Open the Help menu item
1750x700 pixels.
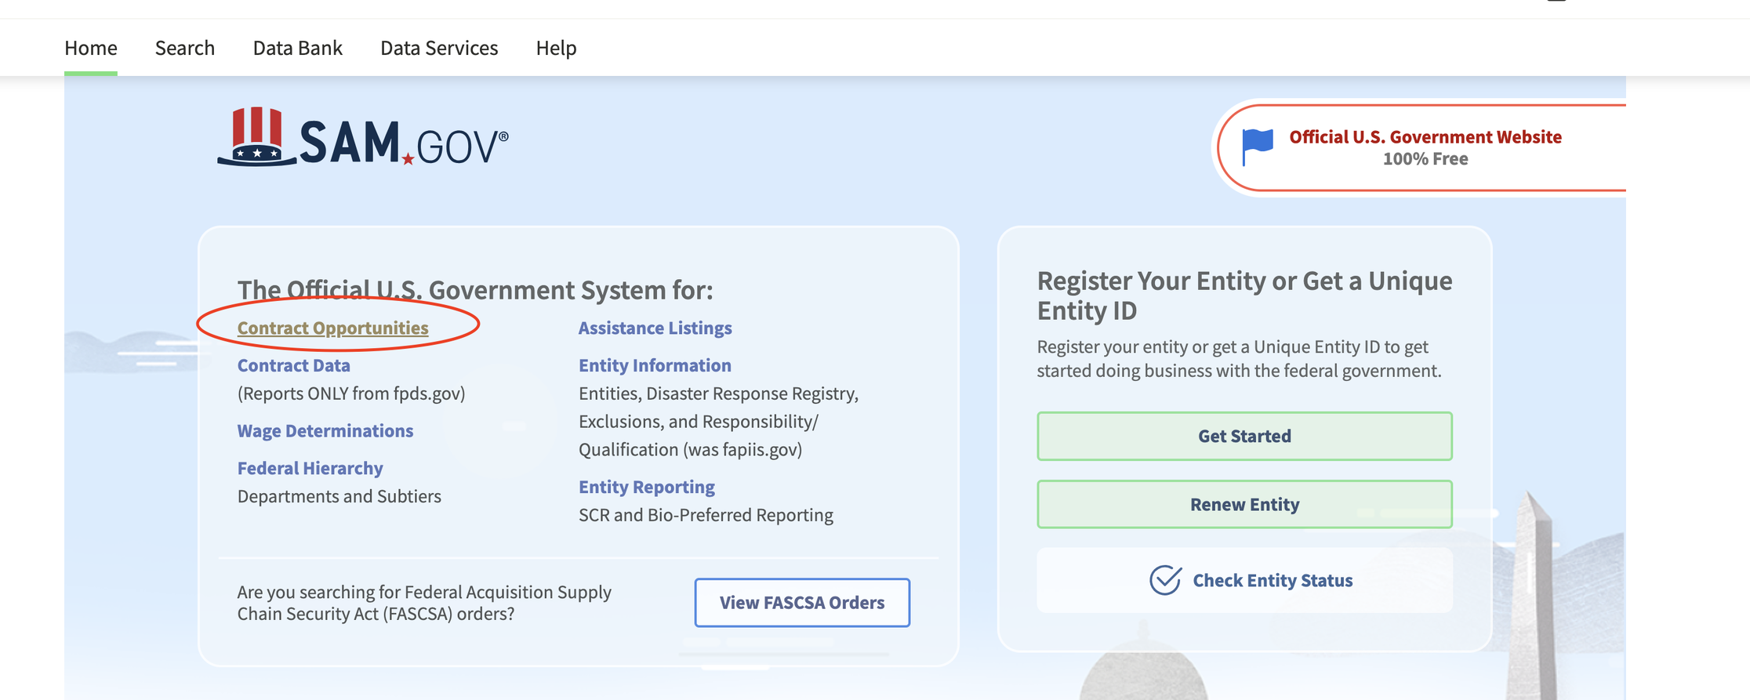tap(556, 48)
